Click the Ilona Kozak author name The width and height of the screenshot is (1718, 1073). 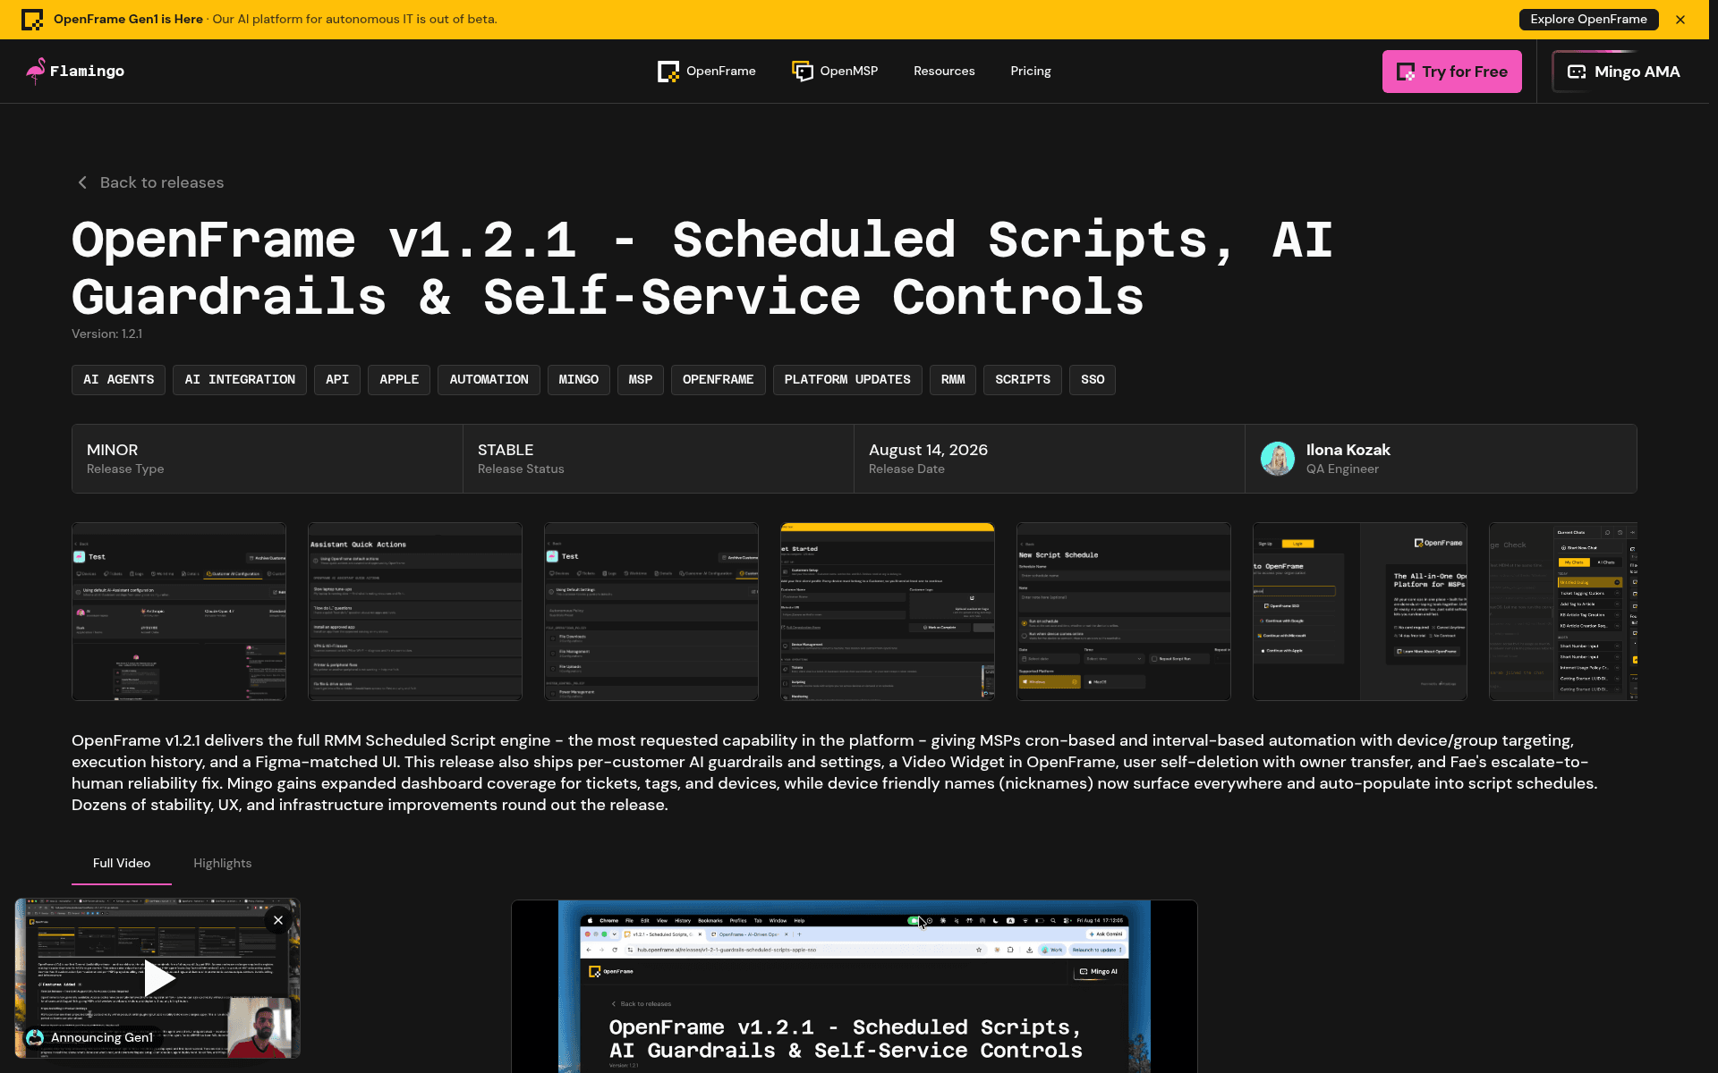[x=1348, y=450]
